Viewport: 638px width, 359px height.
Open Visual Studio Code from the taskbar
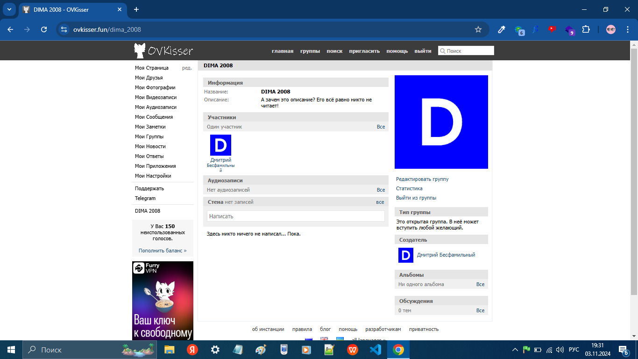pos(376,350)
